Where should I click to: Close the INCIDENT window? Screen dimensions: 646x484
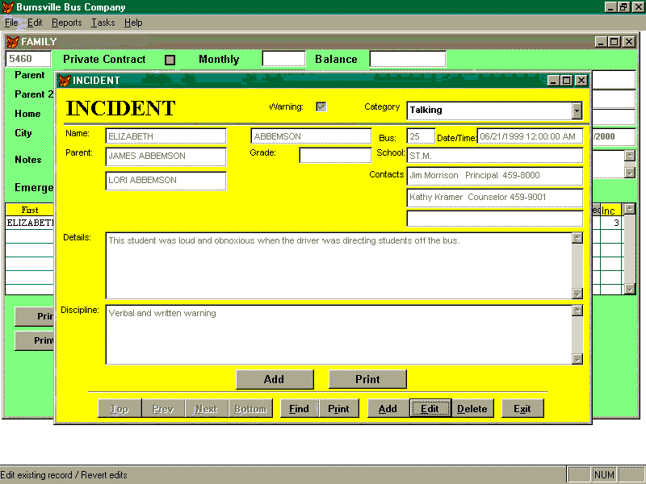tap(581, 80)
